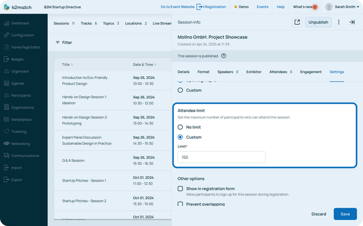Switch to the Details tab
This screenshot has width=363, height=226.
pyautogui.click(x=183, y=72)
